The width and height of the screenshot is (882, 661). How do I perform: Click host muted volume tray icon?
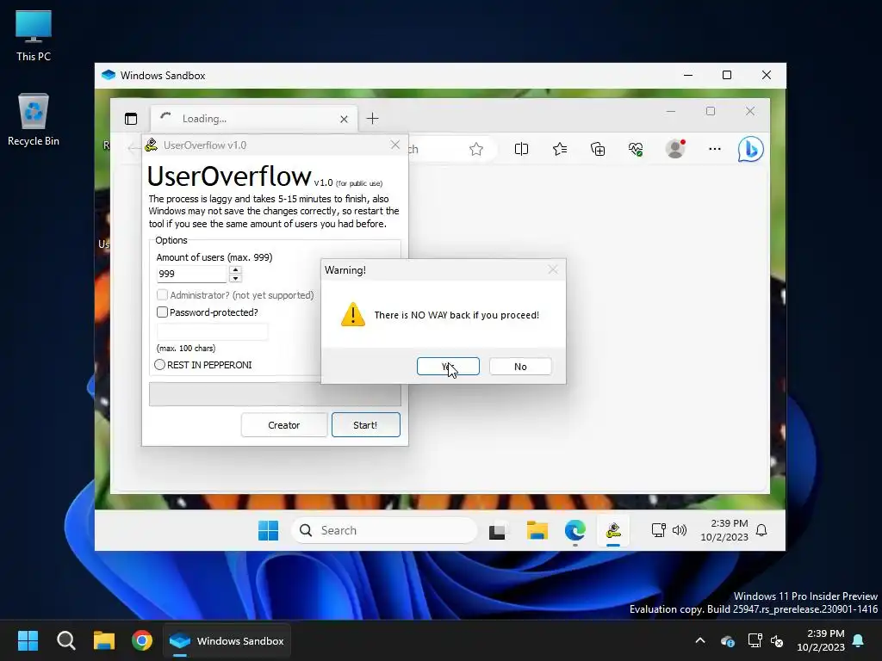[x=777, y=640]
